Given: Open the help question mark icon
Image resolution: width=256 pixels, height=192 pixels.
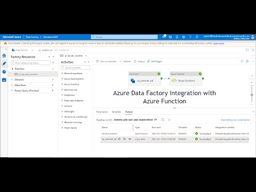Looking at the screenshot, I should point(190,37).
